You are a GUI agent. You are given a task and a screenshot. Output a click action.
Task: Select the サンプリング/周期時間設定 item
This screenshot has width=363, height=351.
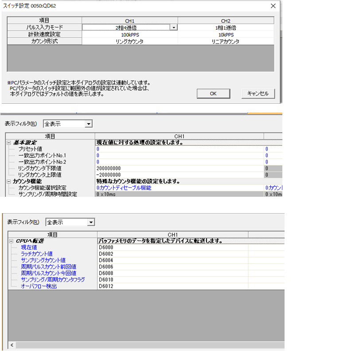tap(48, 194)
